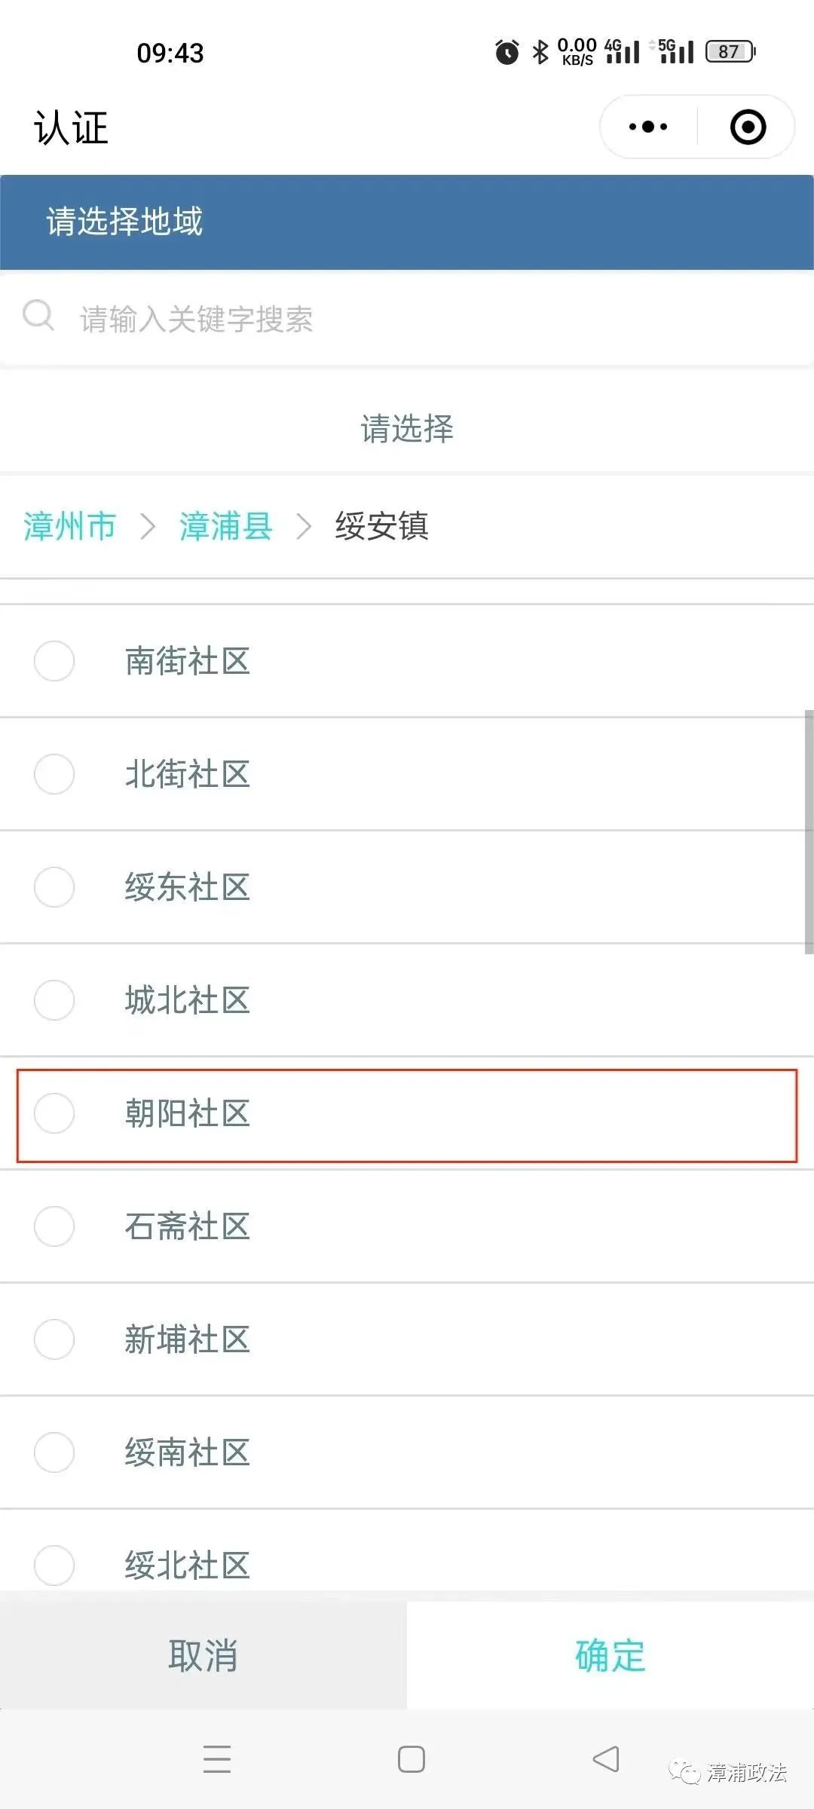Viewport: 814px width, 1809px height.
Task: Open 漳浦县 breadcrumb to change county
Action: click(225, 528)
